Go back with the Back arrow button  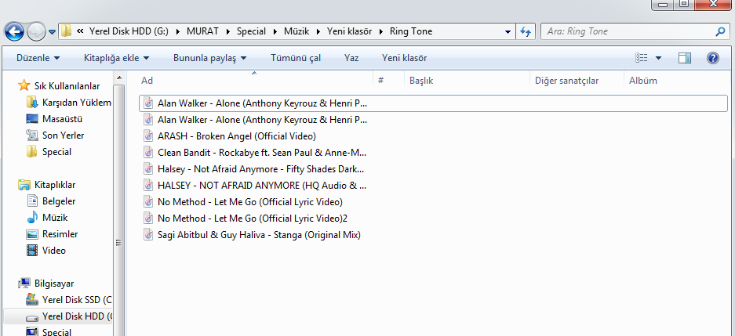[x=15, y=32]
